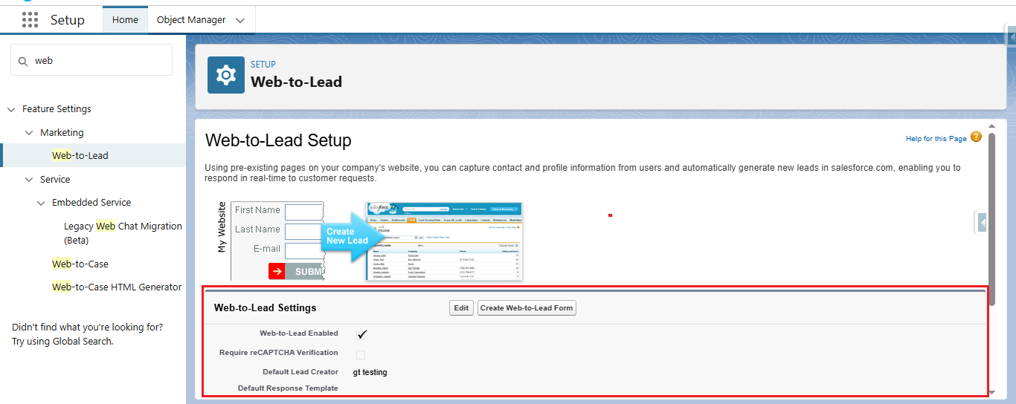The height and width of the screenshot is (404, 1016).
Task: Click the help question mark icon
Action: 976,137
